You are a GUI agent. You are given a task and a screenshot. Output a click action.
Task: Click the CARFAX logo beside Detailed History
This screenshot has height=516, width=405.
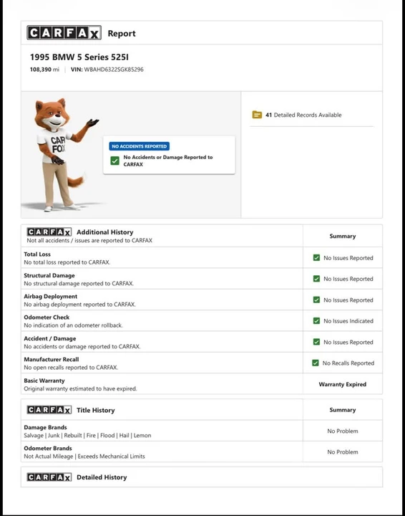(x=49, y=477)
